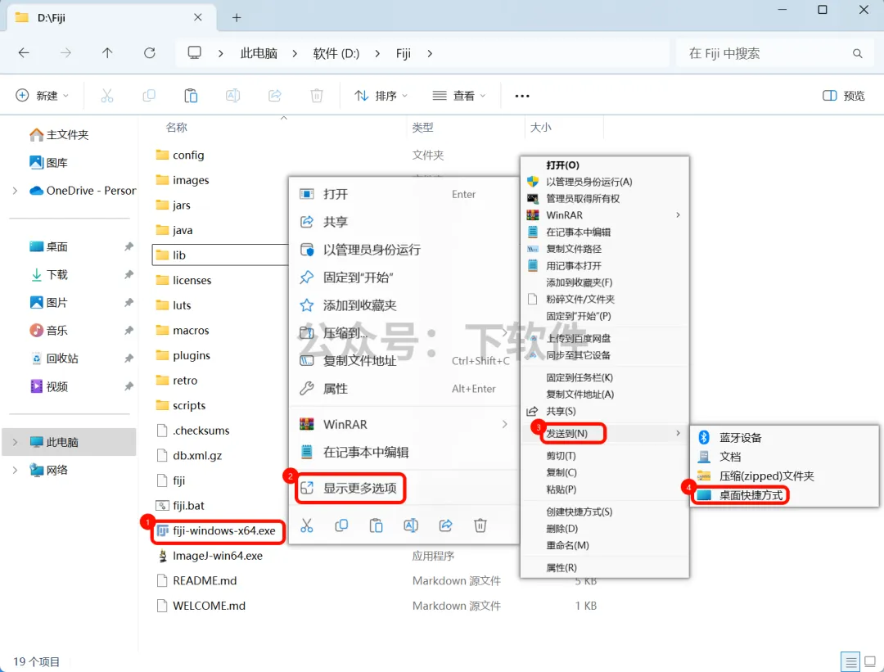Go back with the left arrow
This screenshot has height=672, width=884.
point(24,53)
